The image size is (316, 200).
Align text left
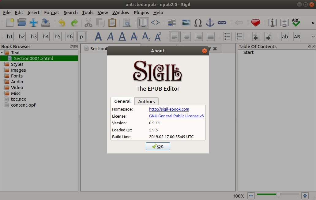point(175,36)
